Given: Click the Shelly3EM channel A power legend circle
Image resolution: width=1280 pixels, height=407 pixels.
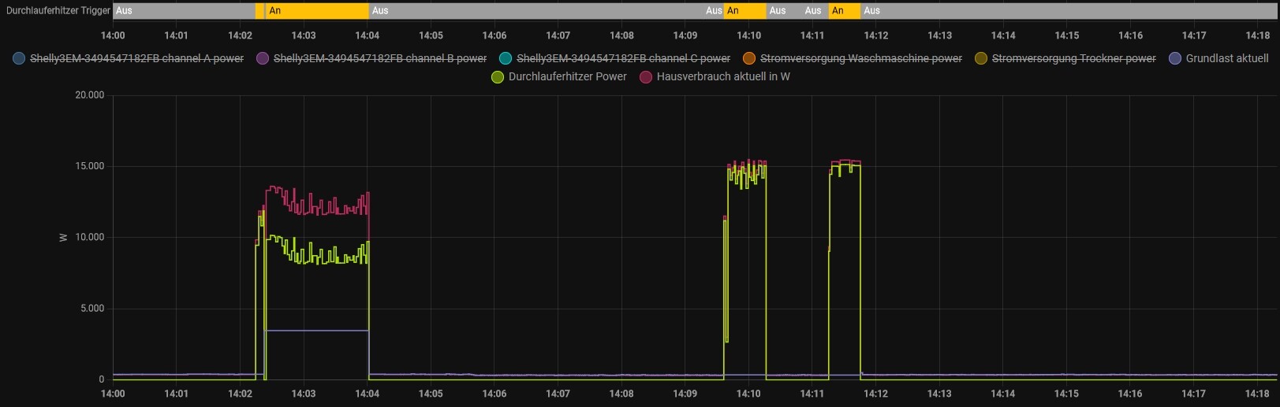Looking at the screenshot, I should (x=19, y=58).
